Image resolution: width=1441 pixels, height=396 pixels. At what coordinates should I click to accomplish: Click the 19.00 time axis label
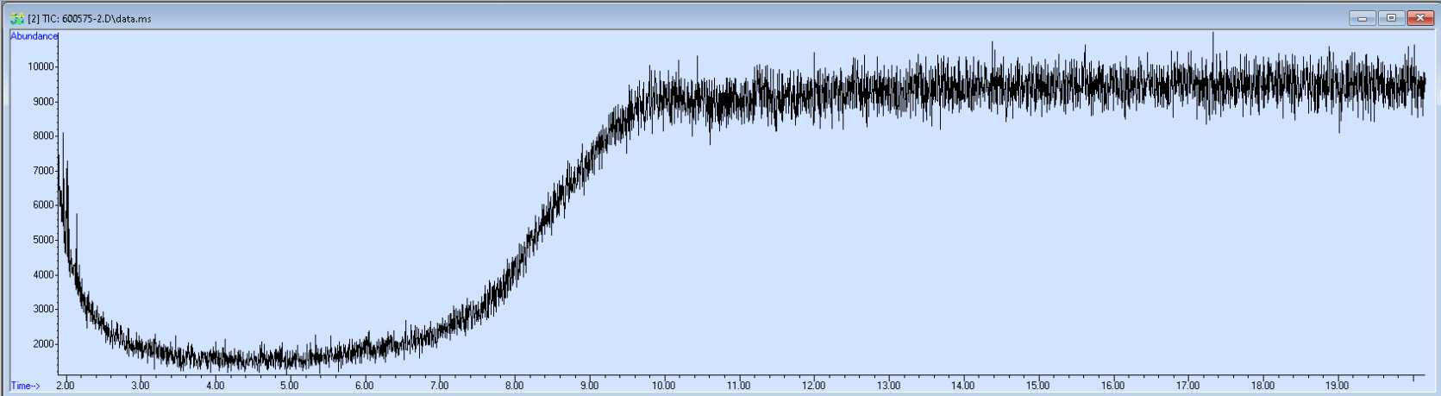(1338, 386)
